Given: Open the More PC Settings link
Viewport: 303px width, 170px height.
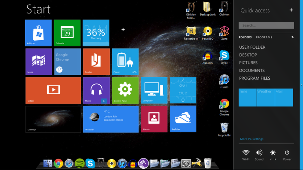Looking at the screenshot, I should [252, 139].
